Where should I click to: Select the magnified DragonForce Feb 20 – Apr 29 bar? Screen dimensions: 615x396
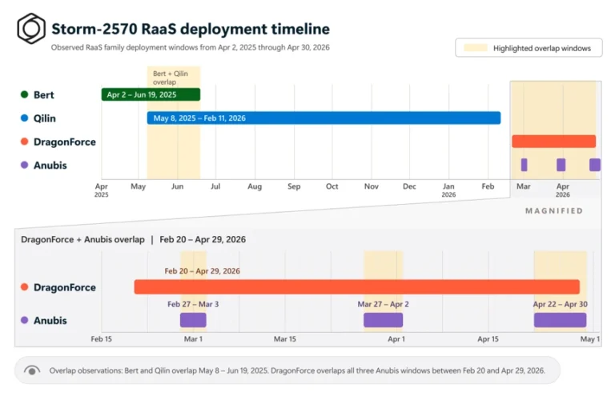(x=357, y=286)
